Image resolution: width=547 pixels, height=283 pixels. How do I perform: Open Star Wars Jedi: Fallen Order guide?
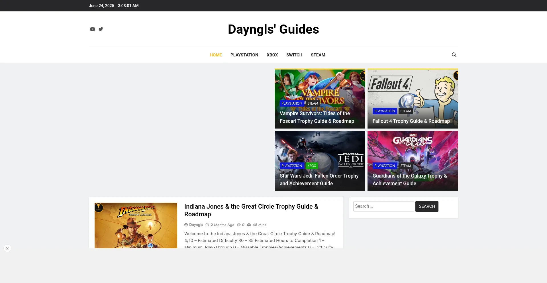pos(319,180)
